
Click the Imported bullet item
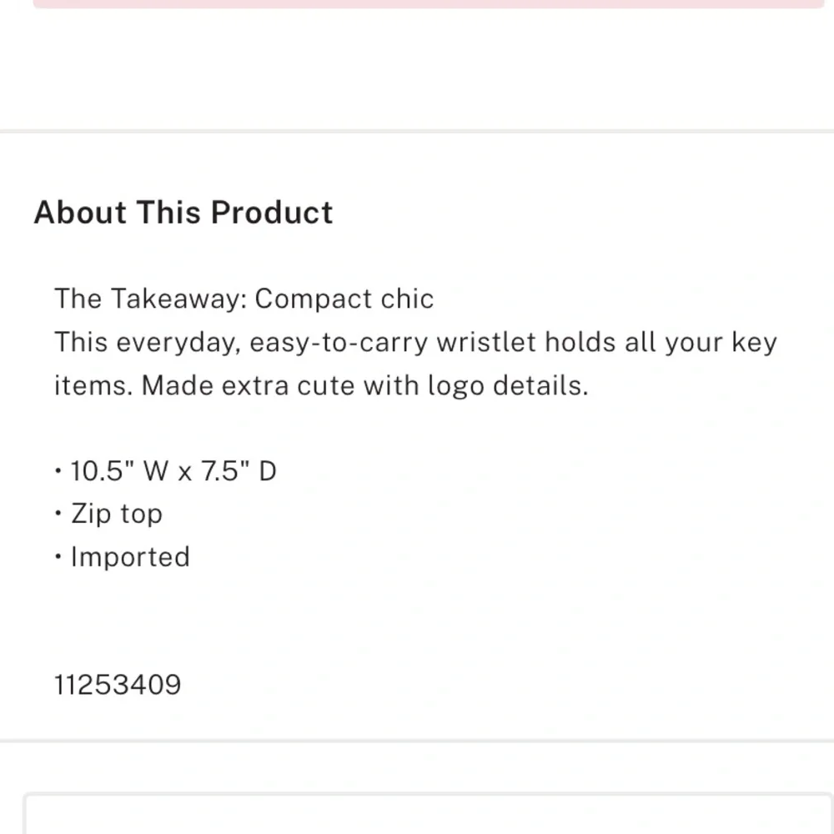point(130,557)
